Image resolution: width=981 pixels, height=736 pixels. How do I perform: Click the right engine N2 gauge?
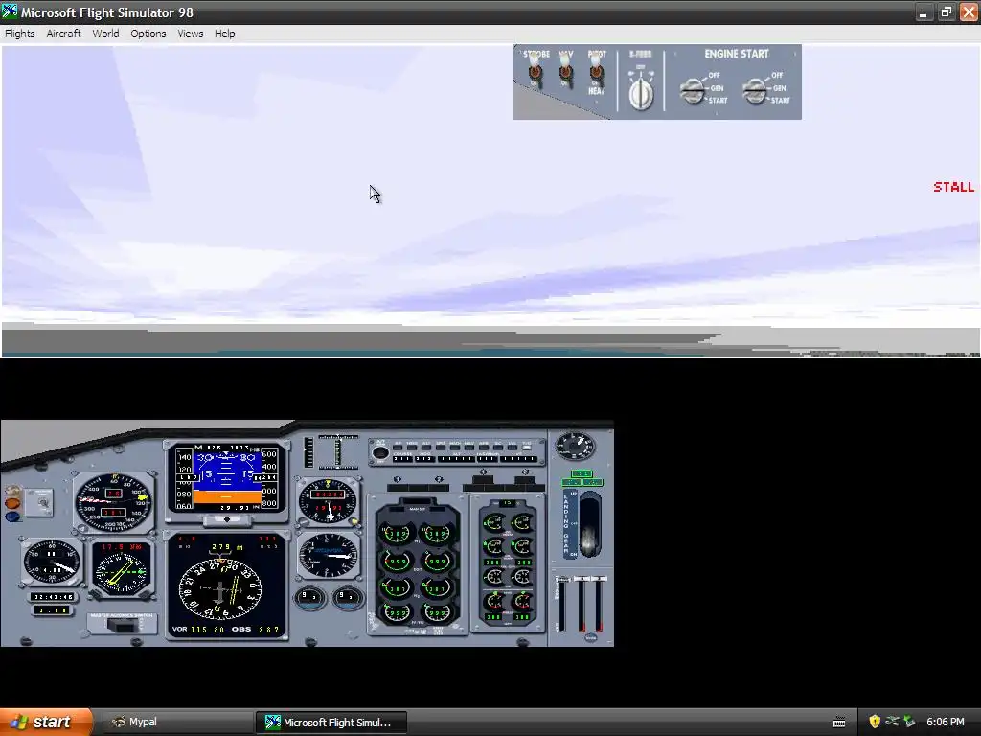(436, 587)
